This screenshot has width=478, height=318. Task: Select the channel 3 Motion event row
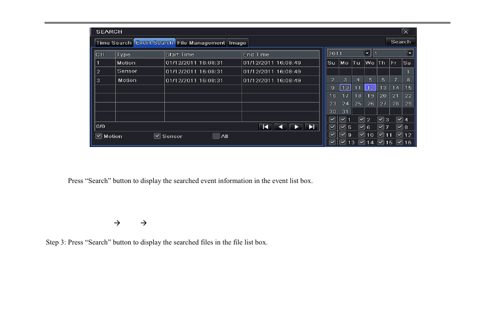coord(207,80)
